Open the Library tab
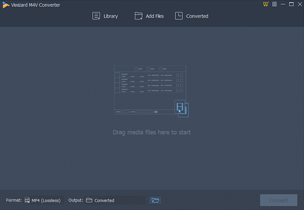 [105, 16]
